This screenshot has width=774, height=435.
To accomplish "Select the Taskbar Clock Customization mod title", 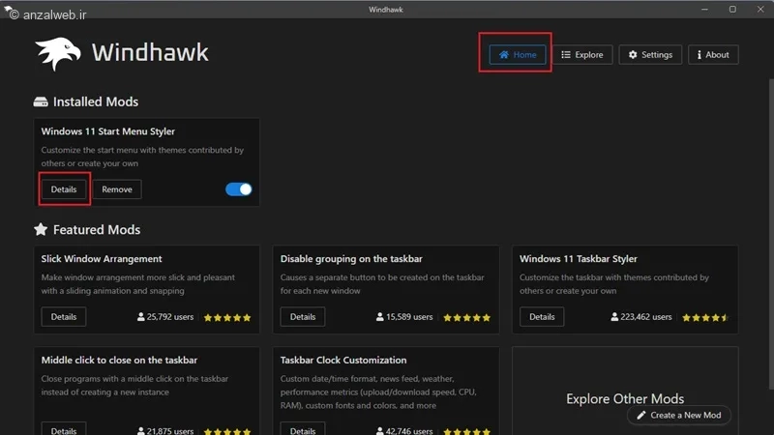I will tap(342, 361).
